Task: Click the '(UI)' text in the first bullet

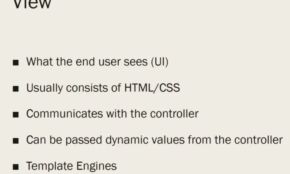Action: click(x=160, y=62)
